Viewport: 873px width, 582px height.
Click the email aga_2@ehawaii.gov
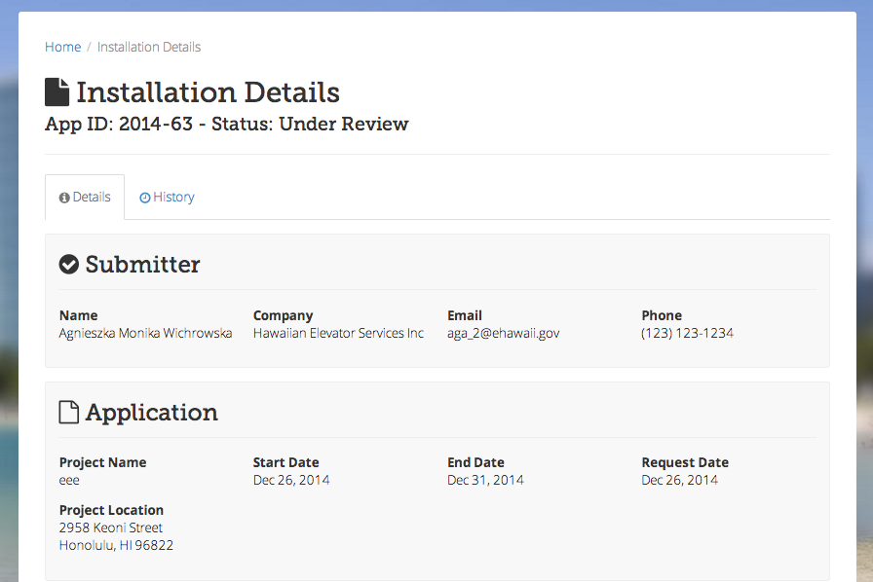click(x=504, y=333)
